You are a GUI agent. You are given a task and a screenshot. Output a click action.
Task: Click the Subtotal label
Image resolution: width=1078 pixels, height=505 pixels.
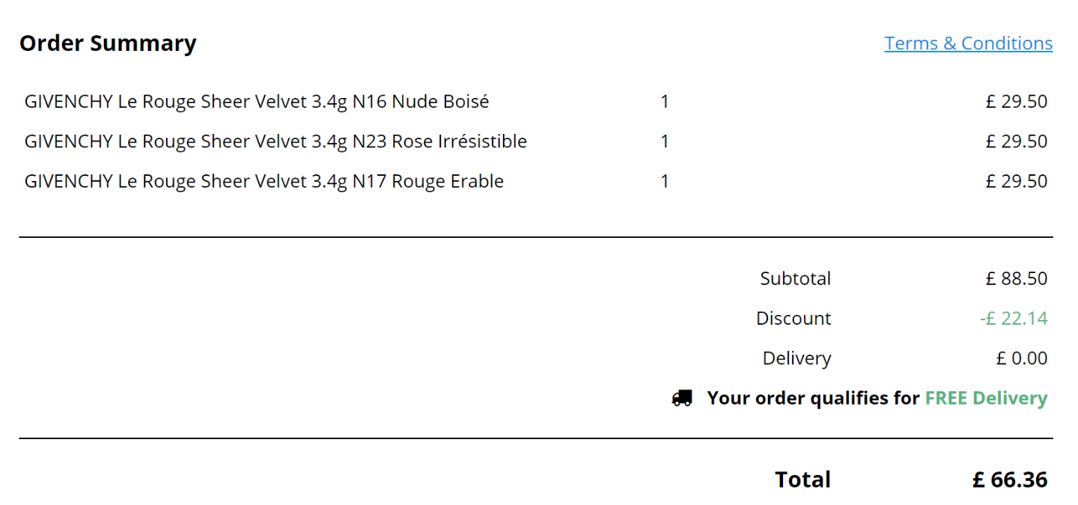[795, 278]
